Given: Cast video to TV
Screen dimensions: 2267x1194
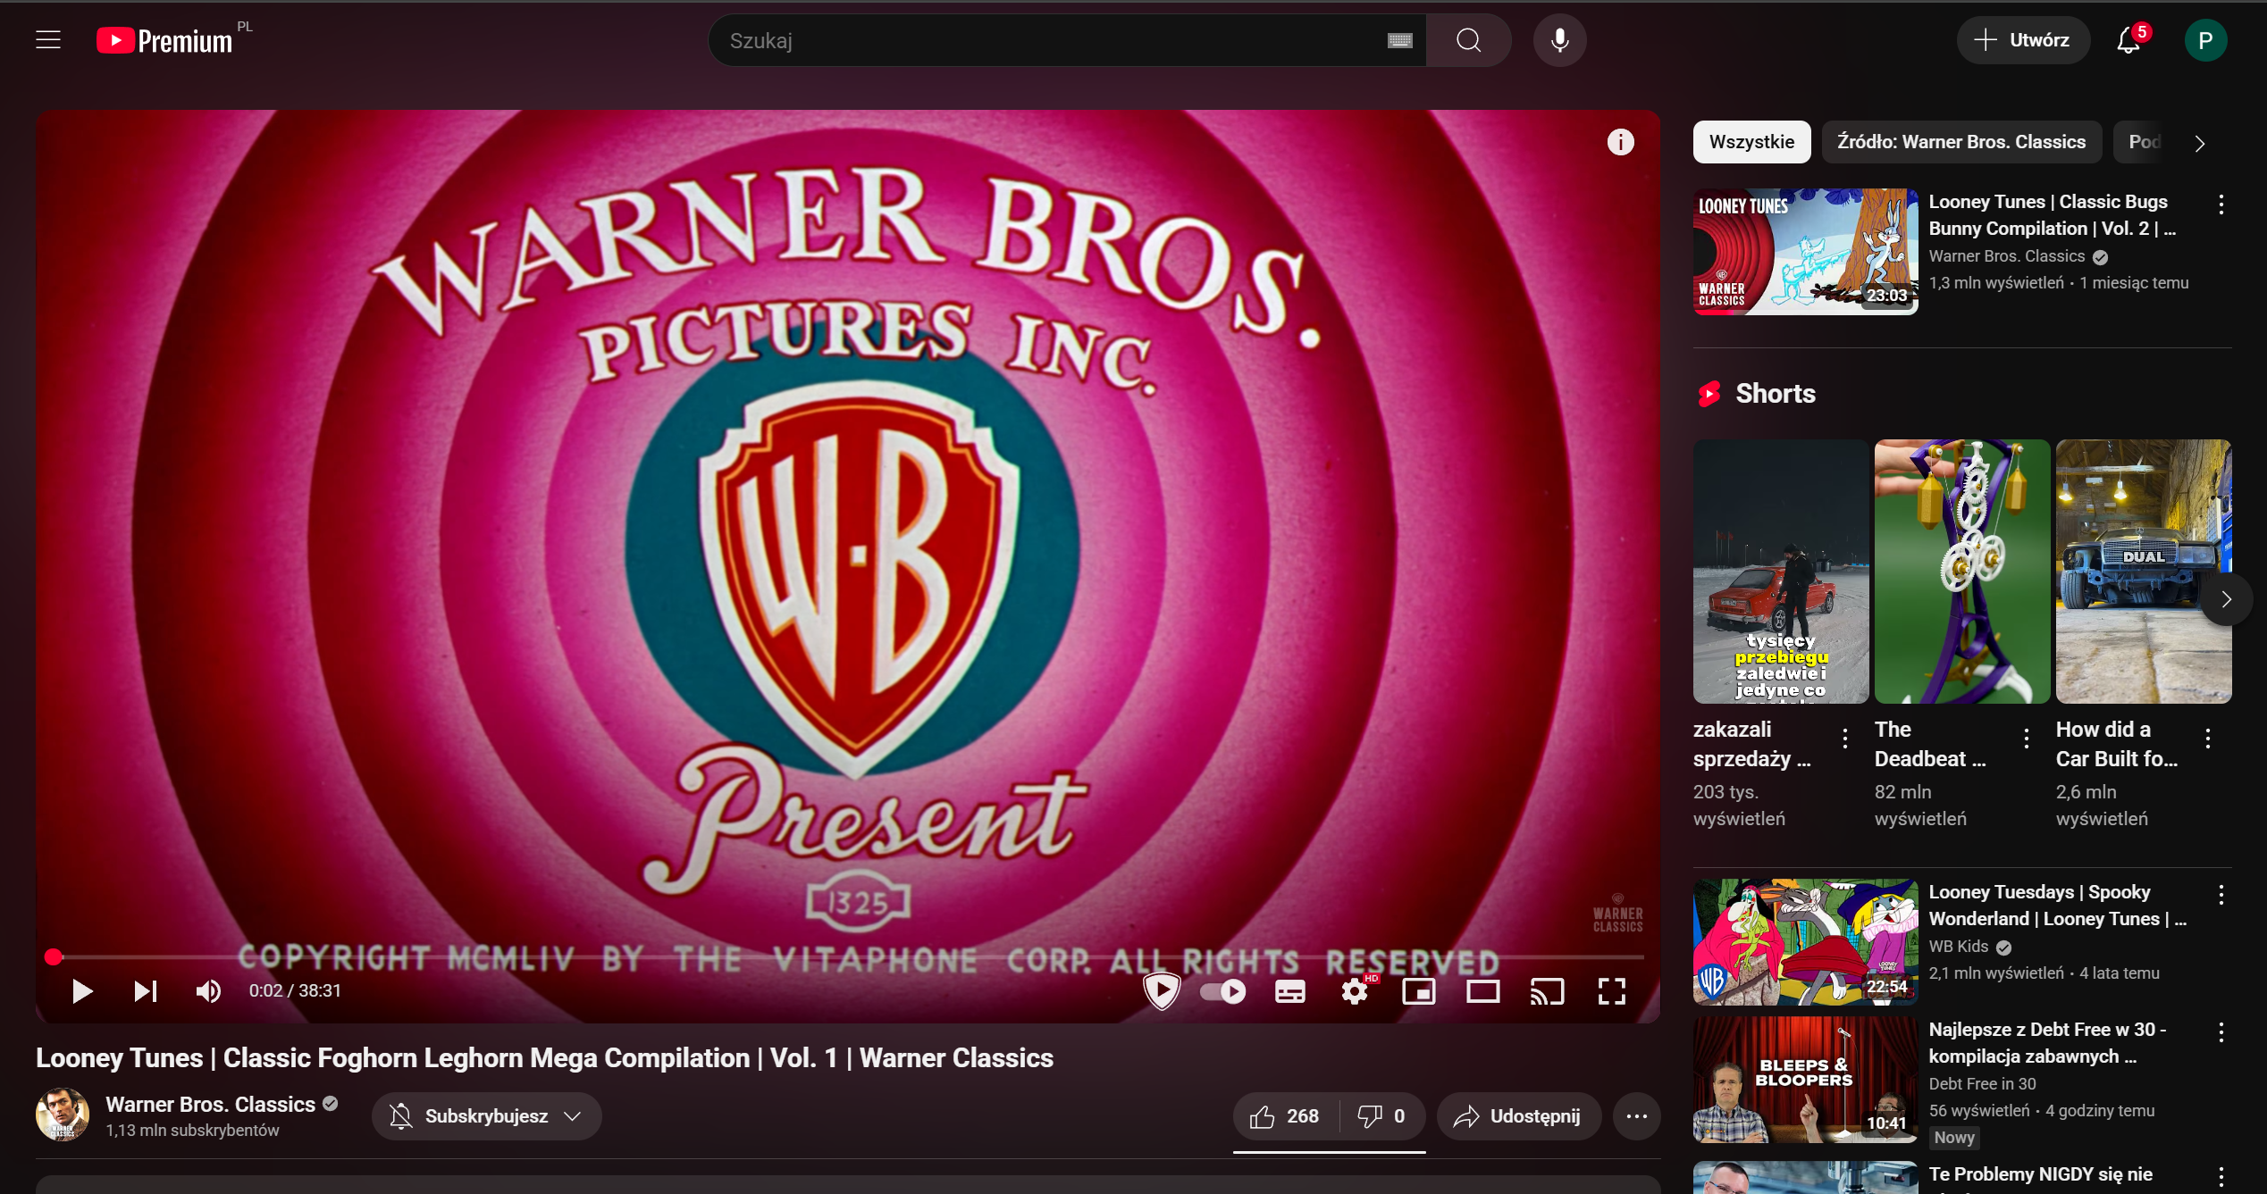Looking at the screenshot, I should pos(1547,991).
